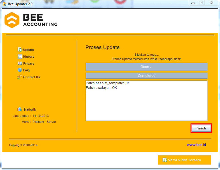Viewport: 220px width, 170px height.
Task: Select 'Patch beeplat_template: OK' log line
Action: tap(108, 83)
